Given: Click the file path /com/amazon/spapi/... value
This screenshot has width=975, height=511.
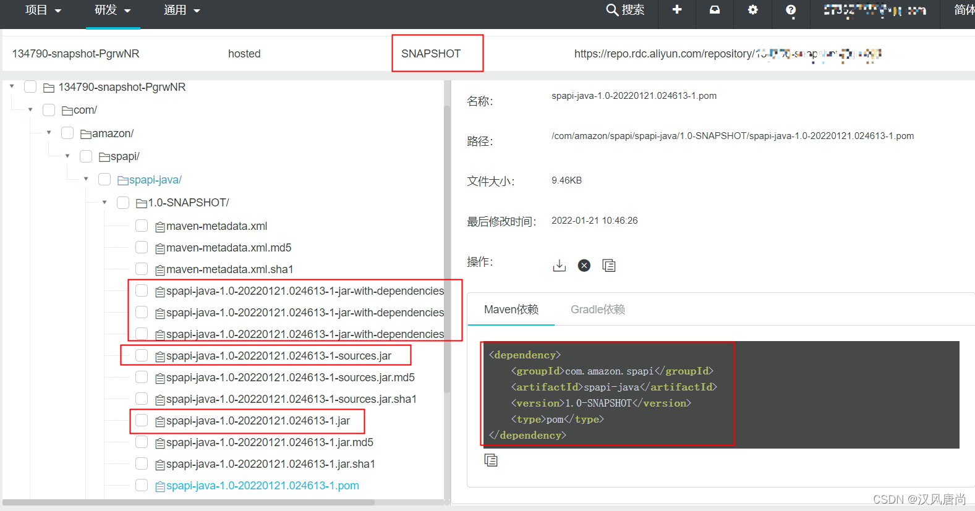Looking at the screenshot, I should click(733, 136).
